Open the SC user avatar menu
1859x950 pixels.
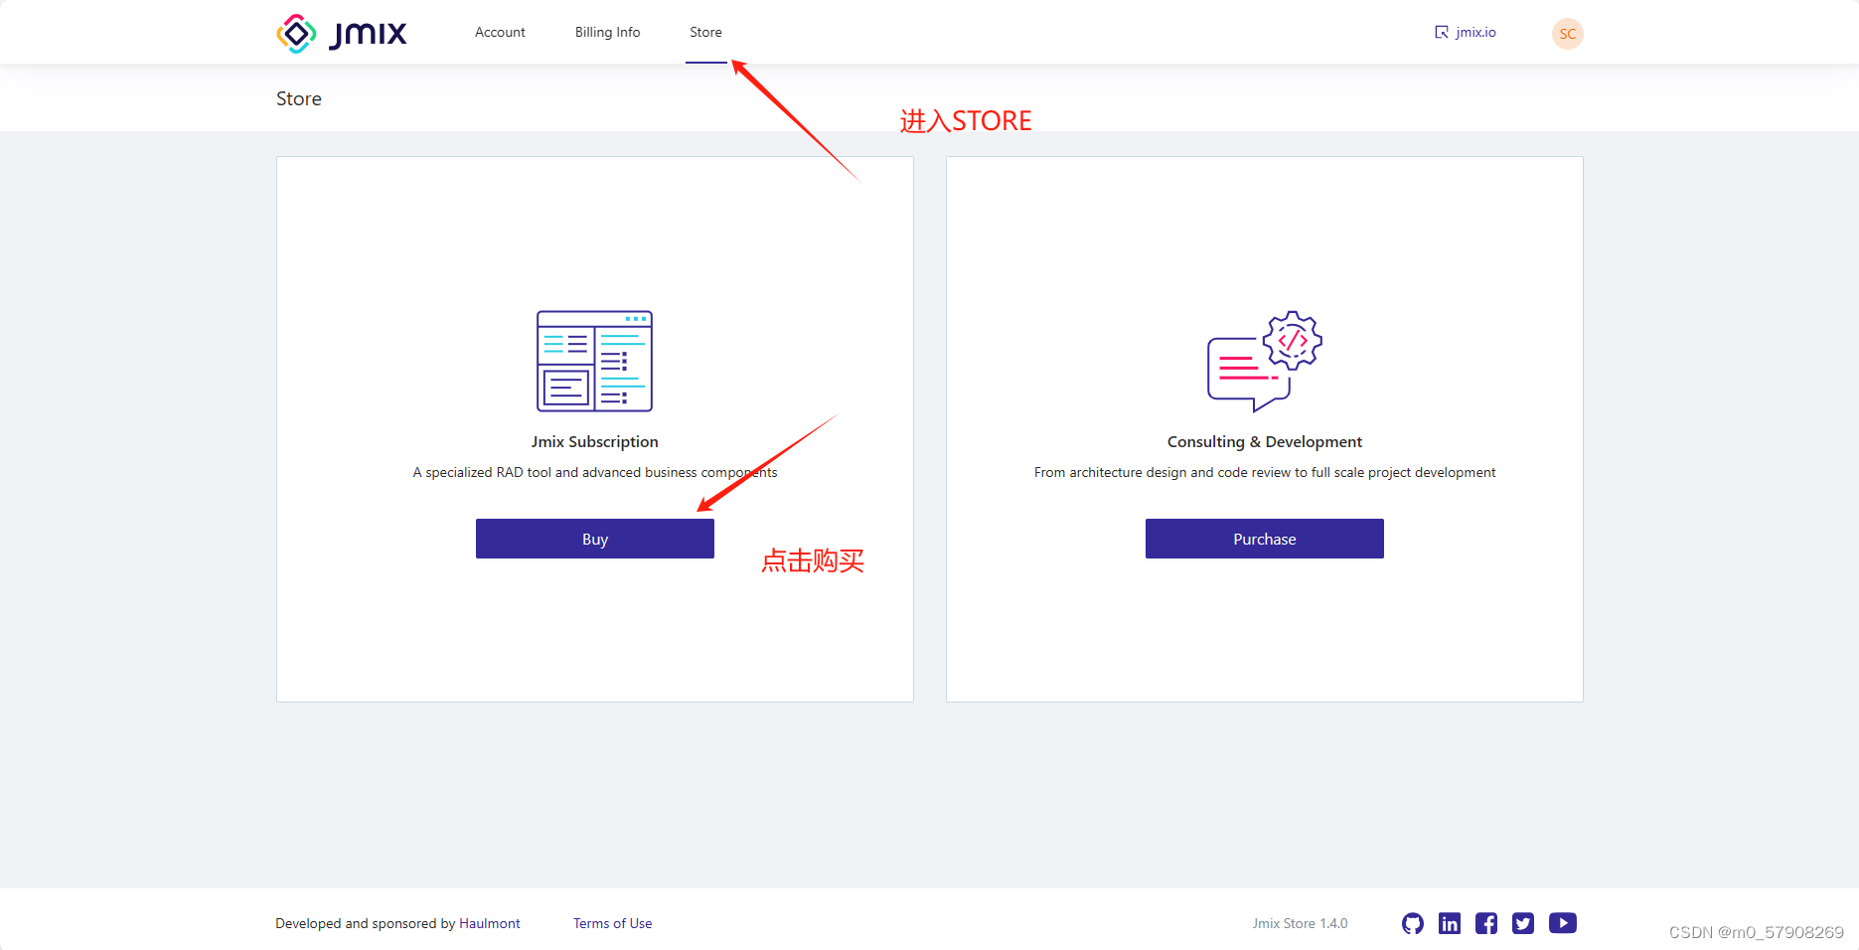point(1567,33)
